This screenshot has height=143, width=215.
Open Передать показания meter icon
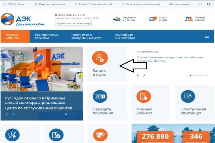point(100,97)
